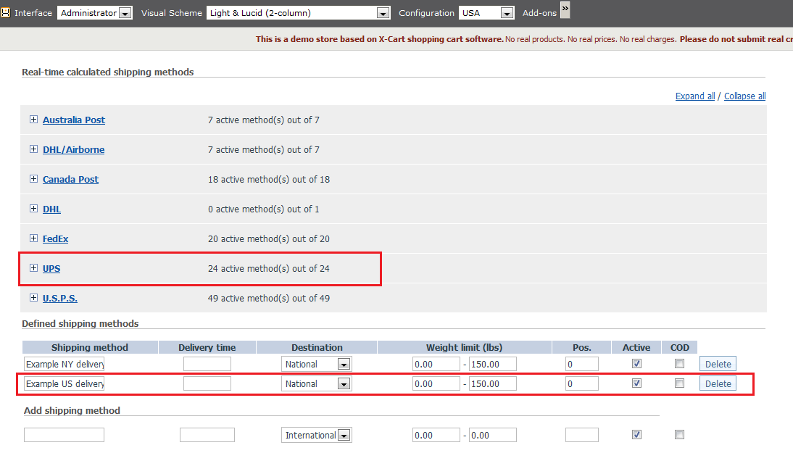
Task: Toggle COD checkbox in Add shipping method row
Action: pyautogui.click(x=680, y=435)
